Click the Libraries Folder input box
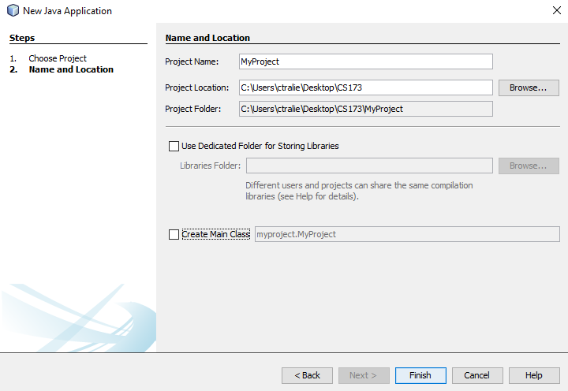 click(369, 166)
